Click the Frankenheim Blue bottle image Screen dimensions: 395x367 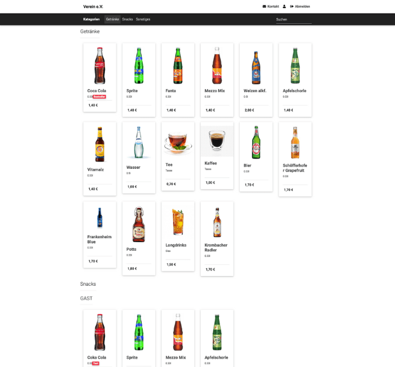pos(100,217)
